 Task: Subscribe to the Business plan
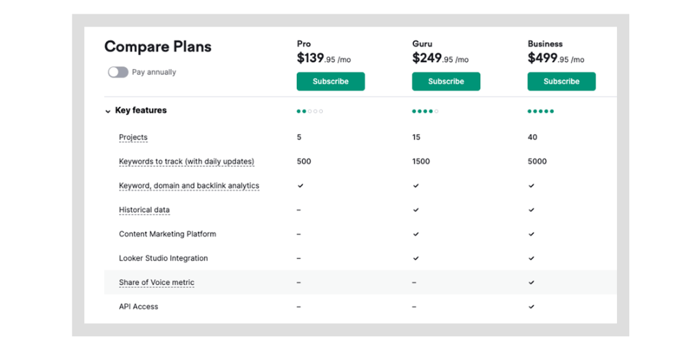pos(562,81)
